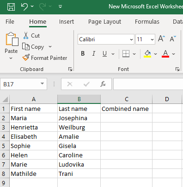
Task: Click the Redo icon
Action: tap(43, 7)
